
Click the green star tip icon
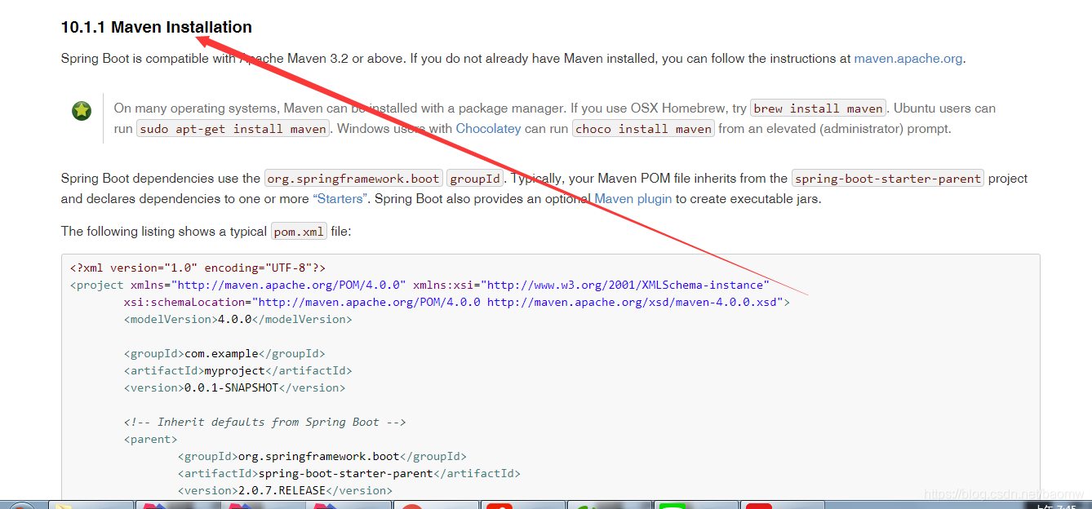(82, 111)
